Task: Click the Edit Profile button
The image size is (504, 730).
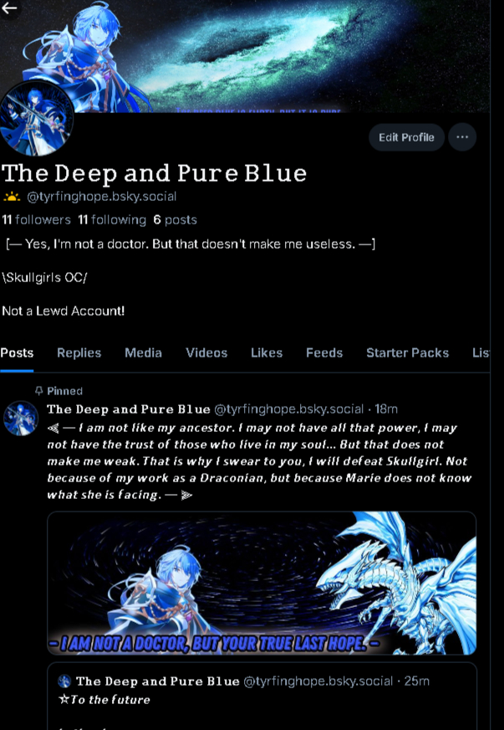Action: (x=406, y=137)
